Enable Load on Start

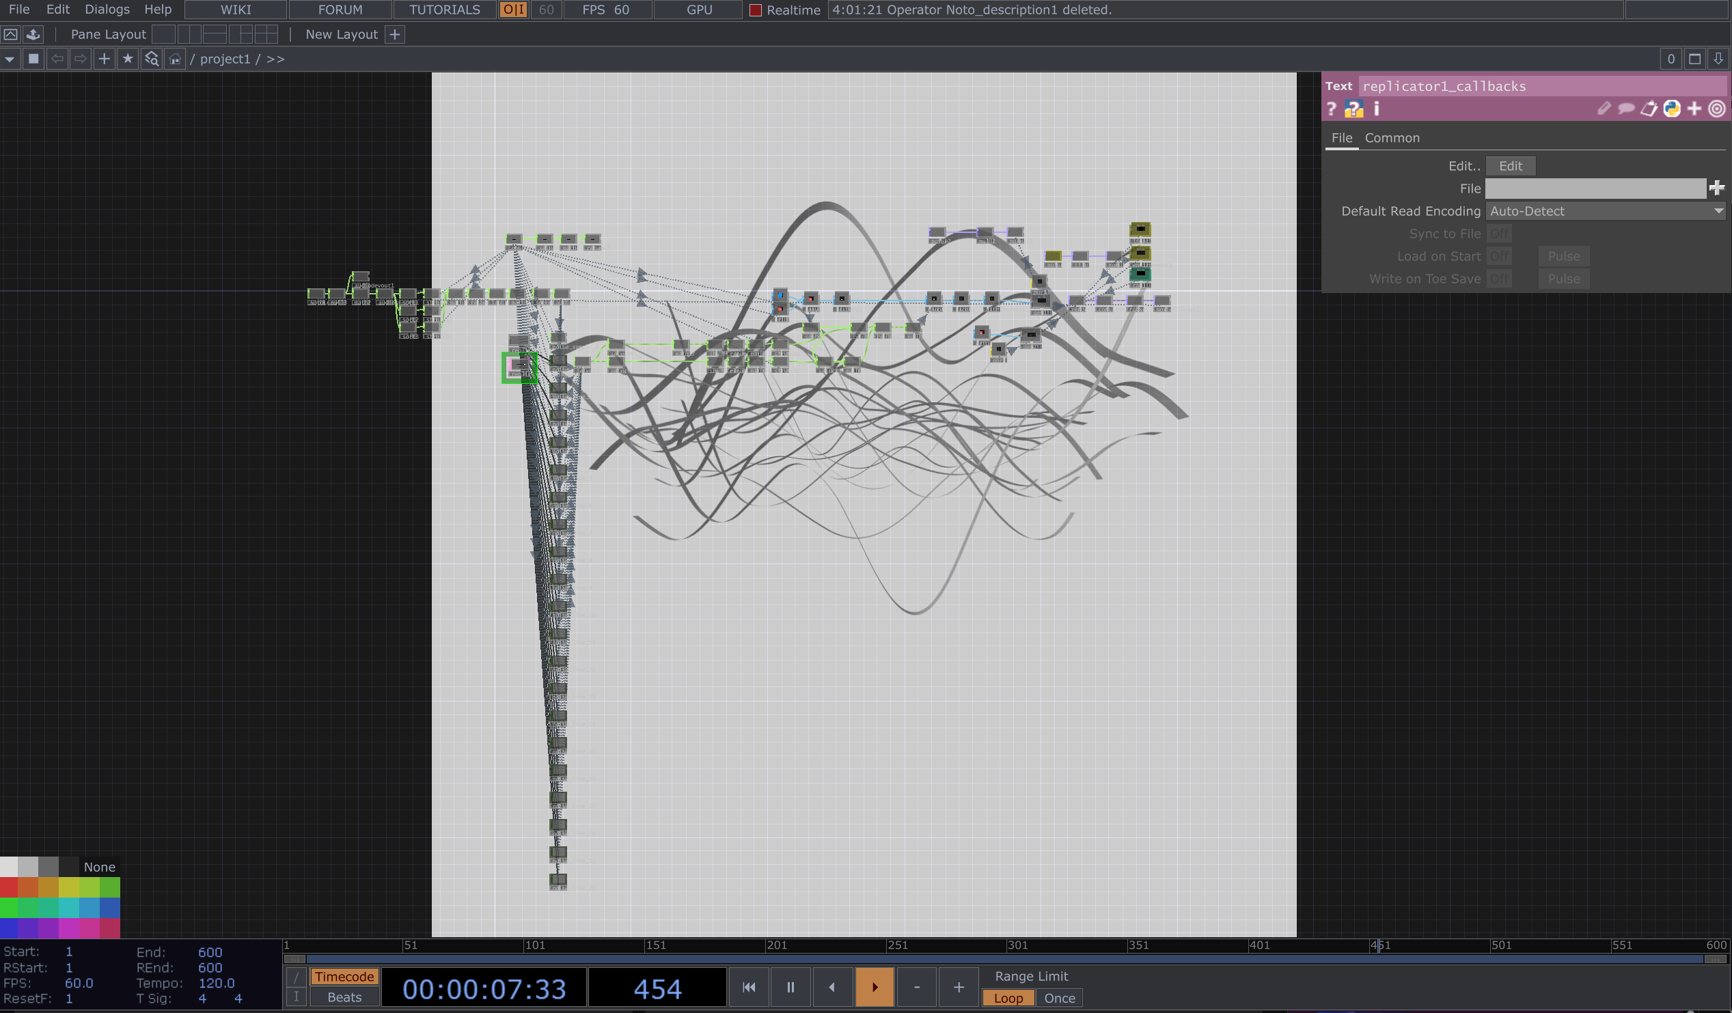tap(1500, 255)
